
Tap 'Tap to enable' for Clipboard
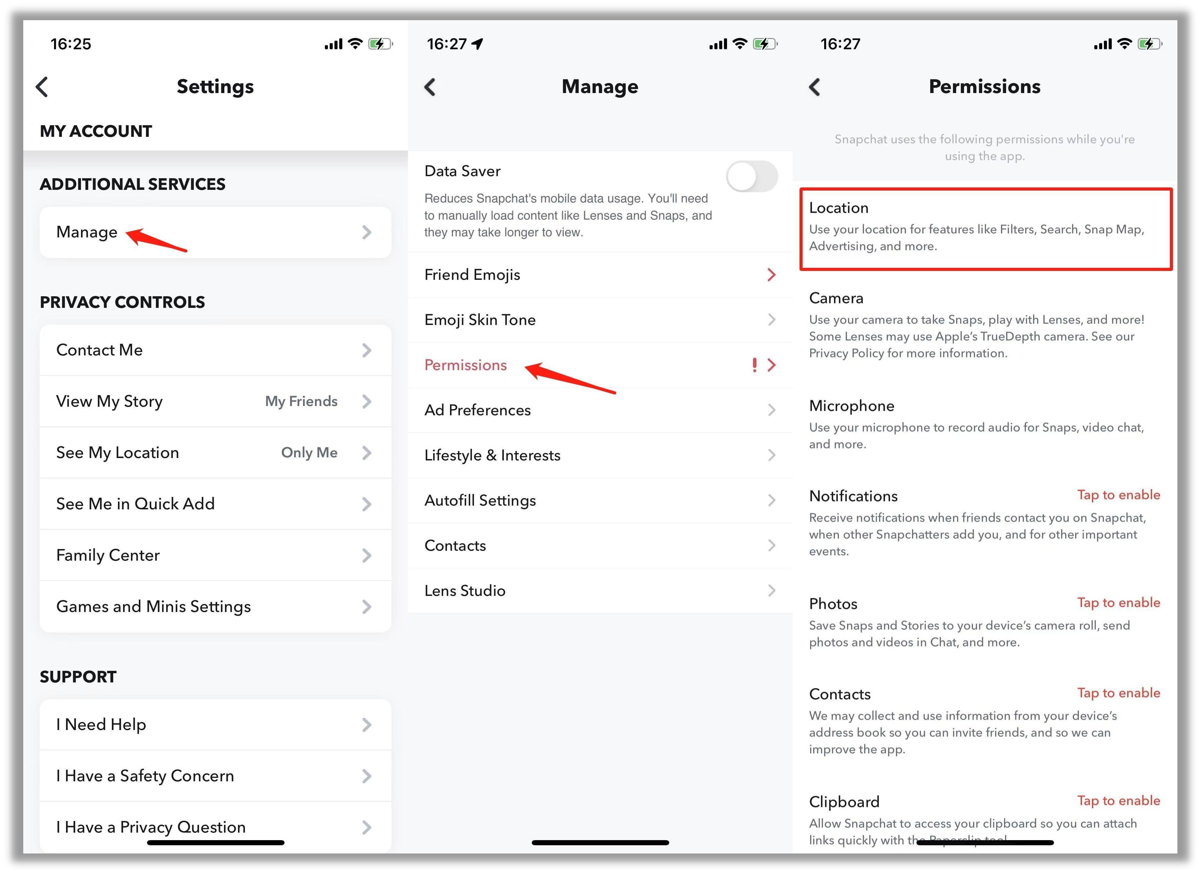1118,801
